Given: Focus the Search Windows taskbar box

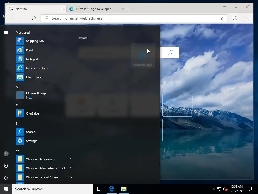Looking at the screenshot, I should coord(52,189).
